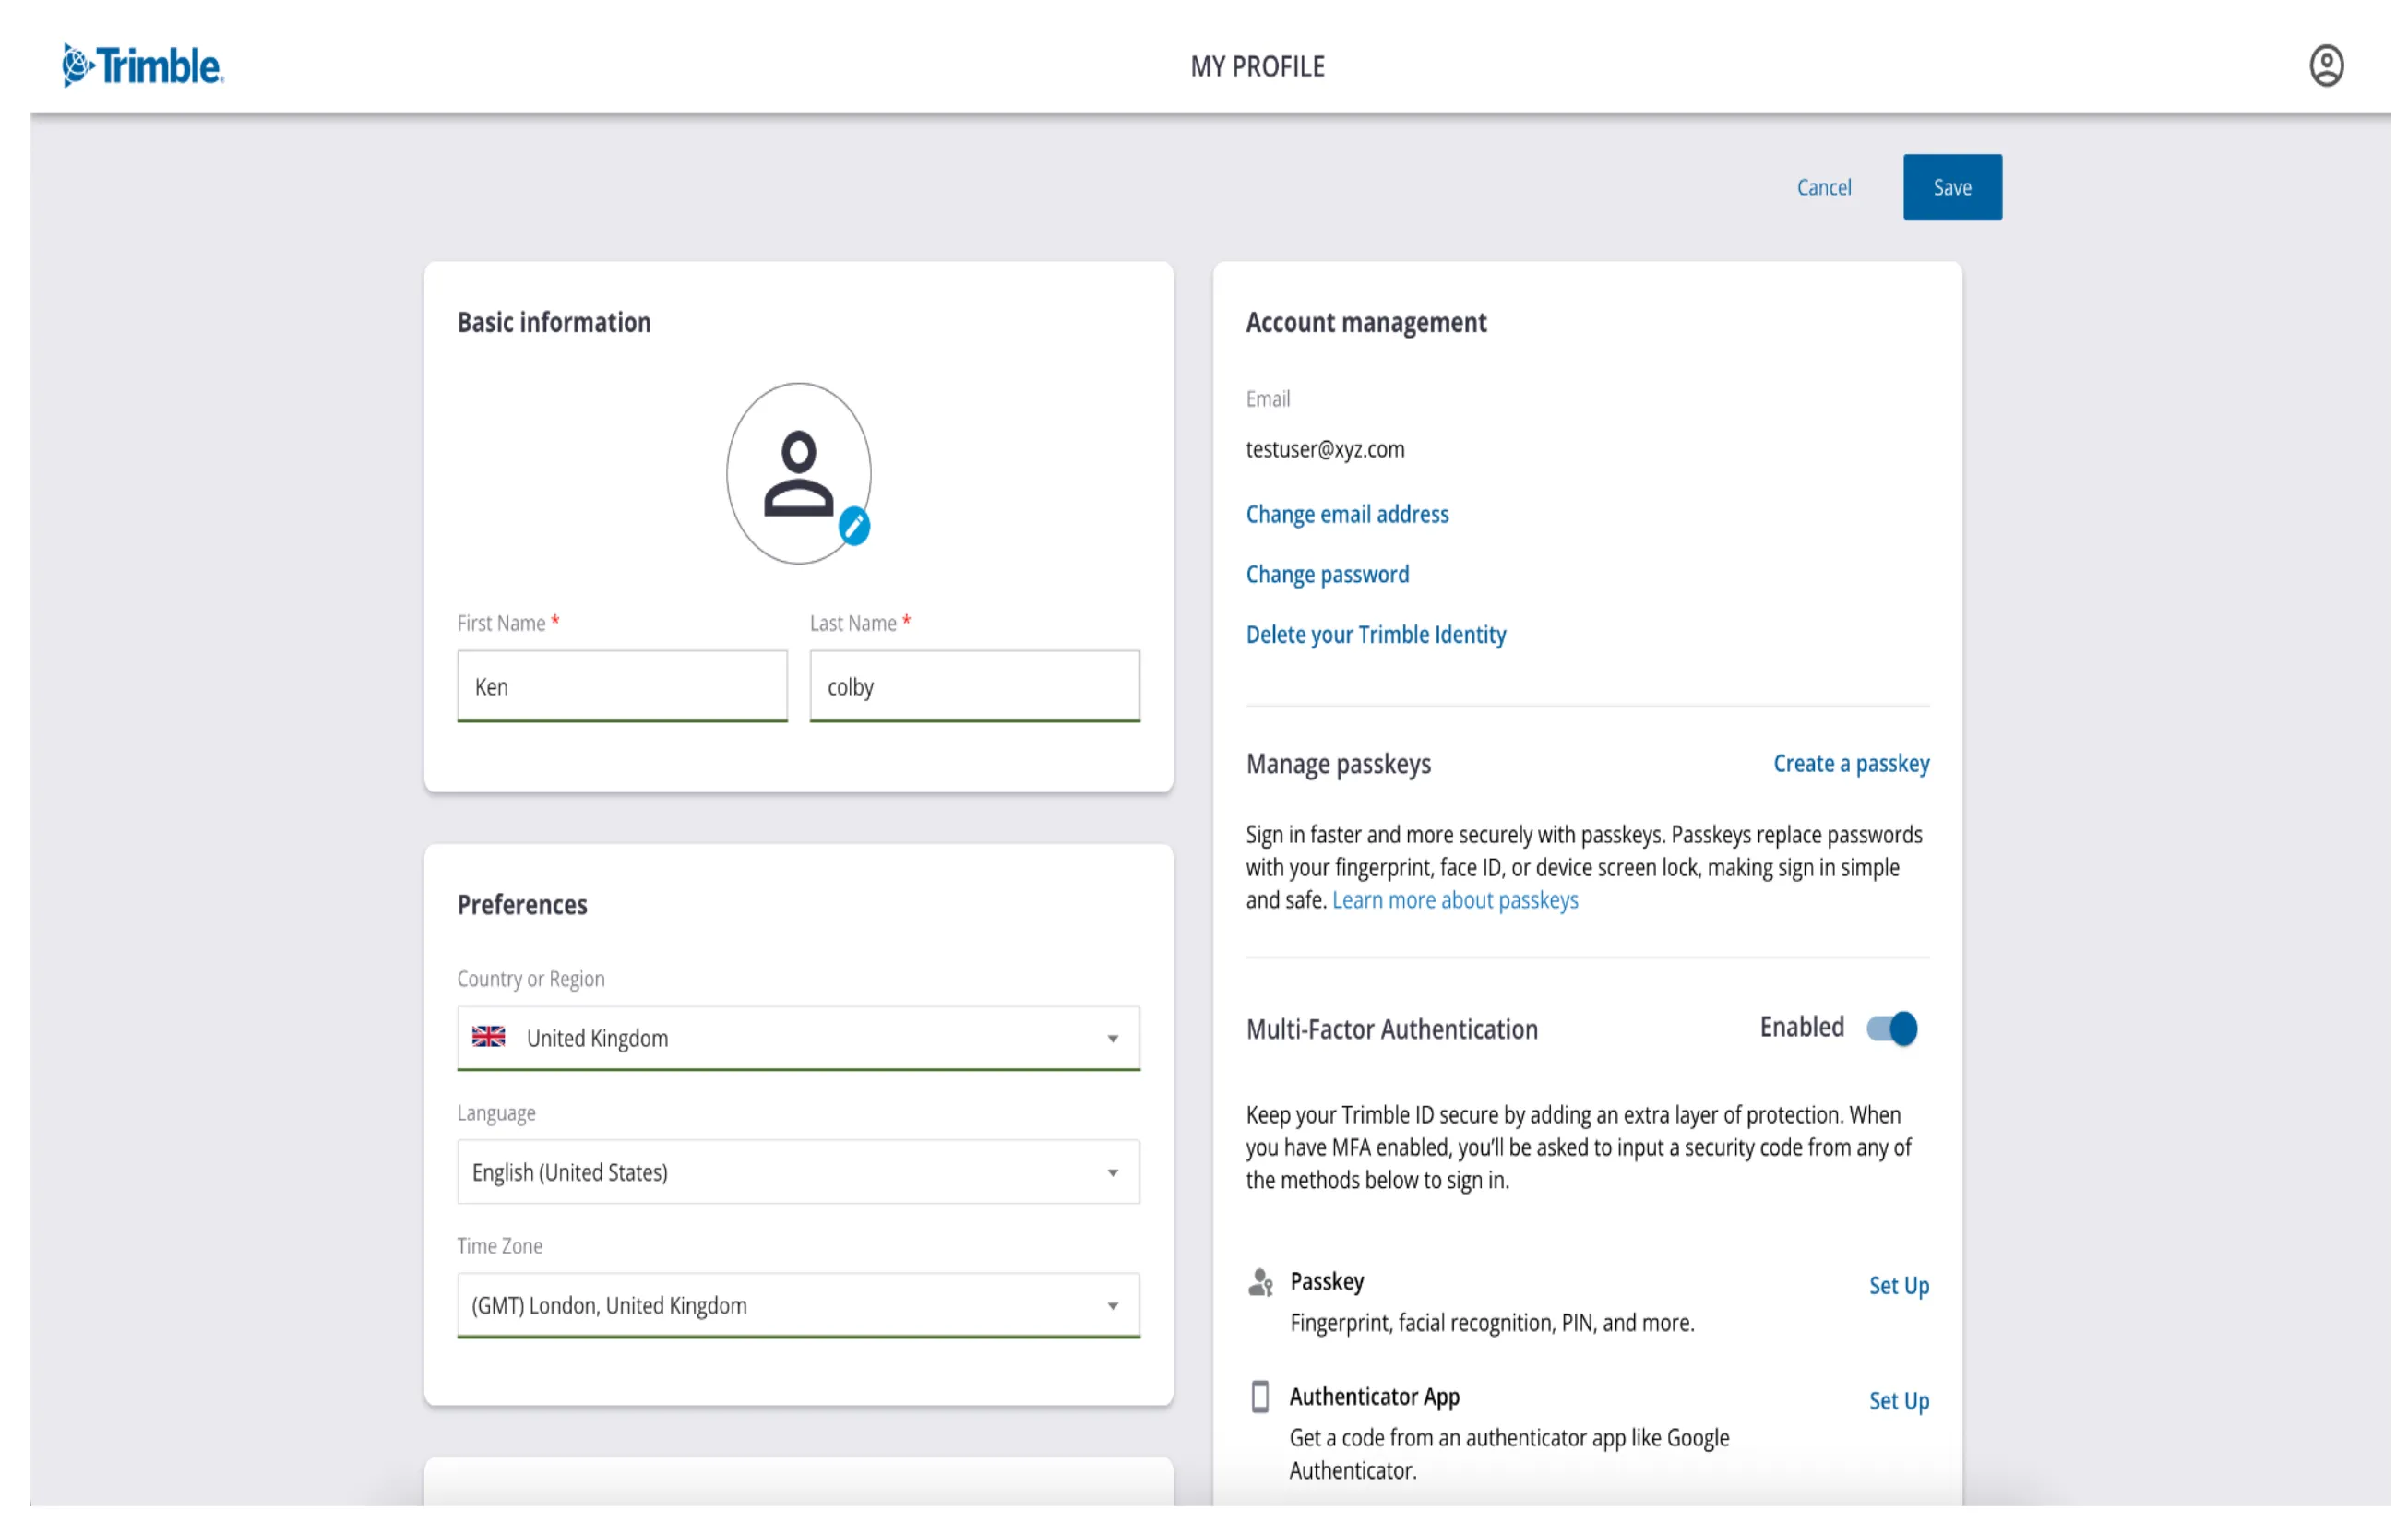Open the user account icon menu
Image resolution: width=2408 pixels, height=1522 pixels.
2325,66
